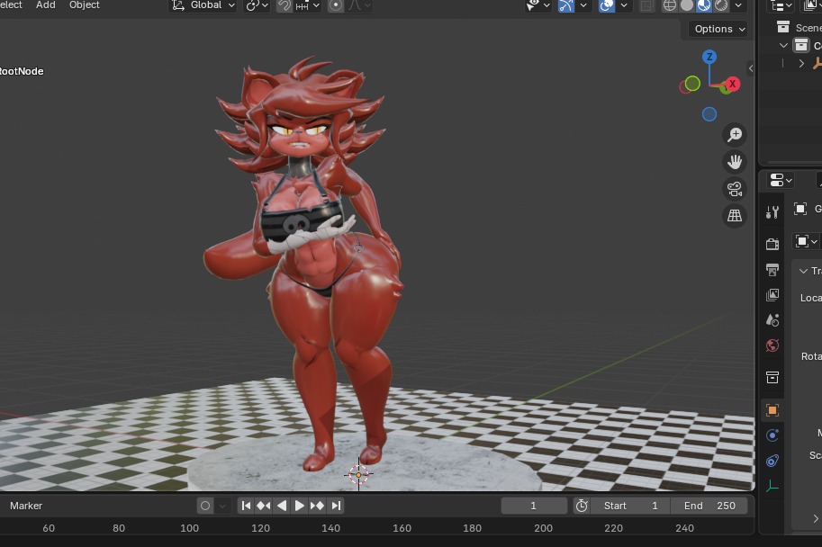This screenshot has height=547, width=822.
Task: Open the World properties tab
Action: [x=772, y=345]
